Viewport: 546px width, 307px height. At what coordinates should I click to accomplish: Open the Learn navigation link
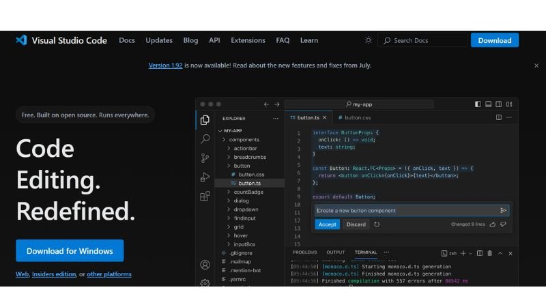click(x=309, y=40)
